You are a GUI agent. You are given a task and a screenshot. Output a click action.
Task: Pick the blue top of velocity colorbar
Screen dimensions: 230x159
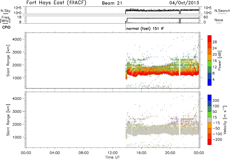(x=210, y=98)
